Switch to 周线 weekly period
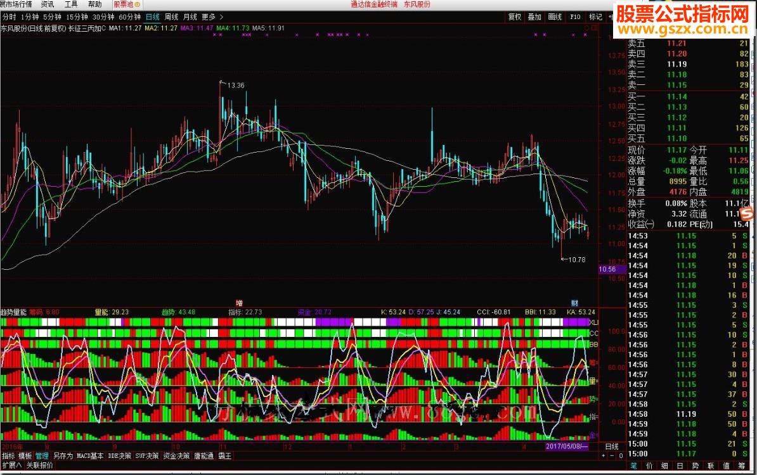The width and height of the screenshot is (757, 475). coord(171,17)
